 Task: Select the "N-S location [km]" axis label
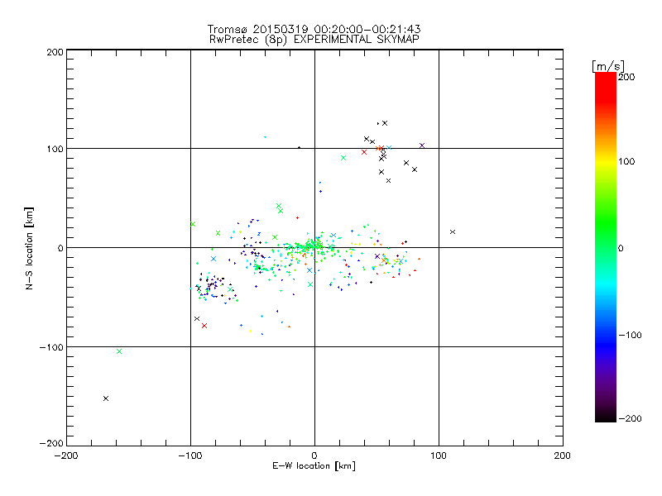coord(29,248)
